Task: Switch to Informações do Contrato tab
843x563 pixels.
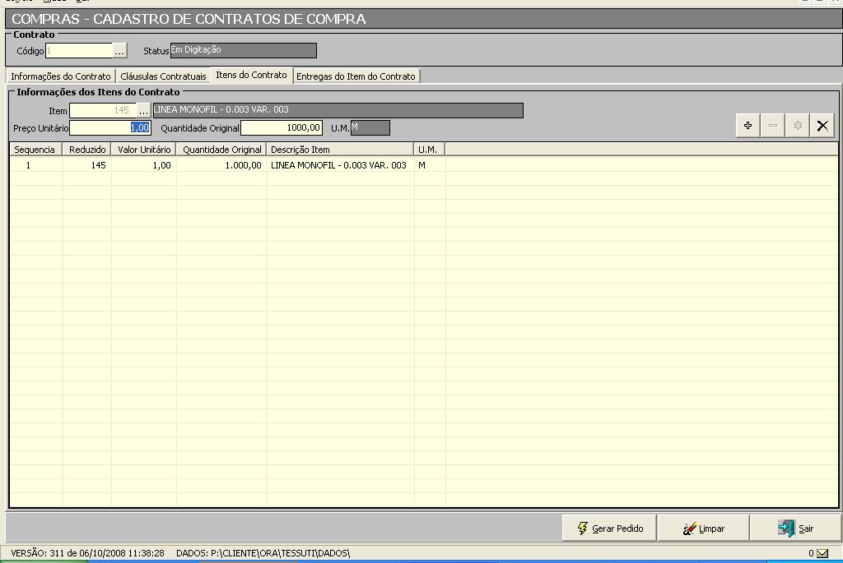Action: point(60,76)
